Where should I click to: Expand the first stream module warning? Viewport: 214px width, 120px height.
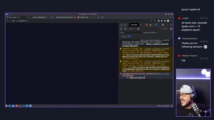click(x=123, y=49)
